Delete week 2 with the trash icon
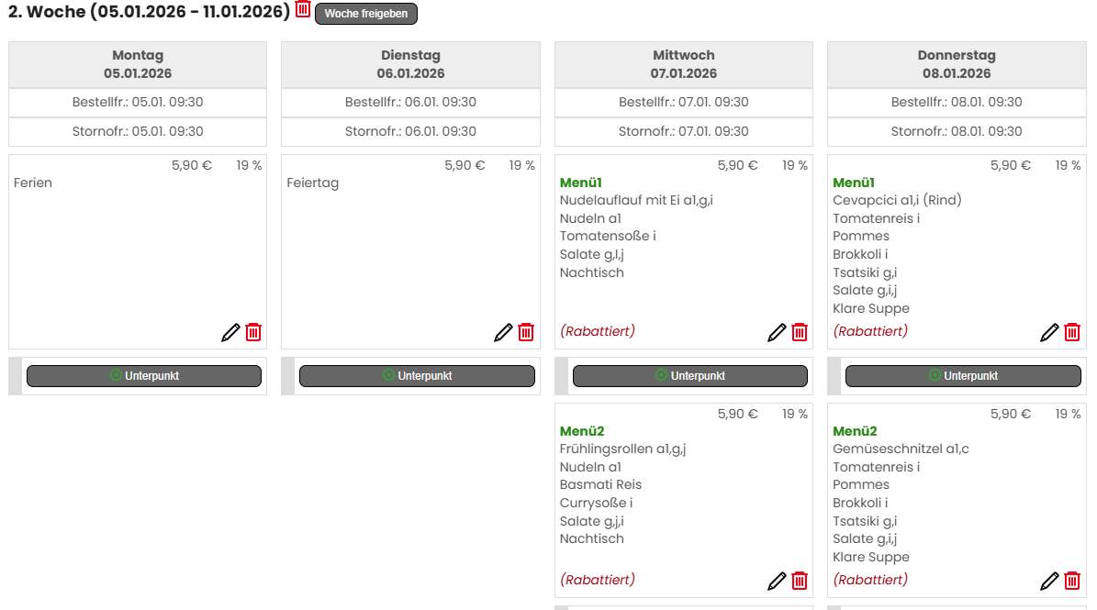The height and width of the screenshot is (610, 1097). pos(303,9)
